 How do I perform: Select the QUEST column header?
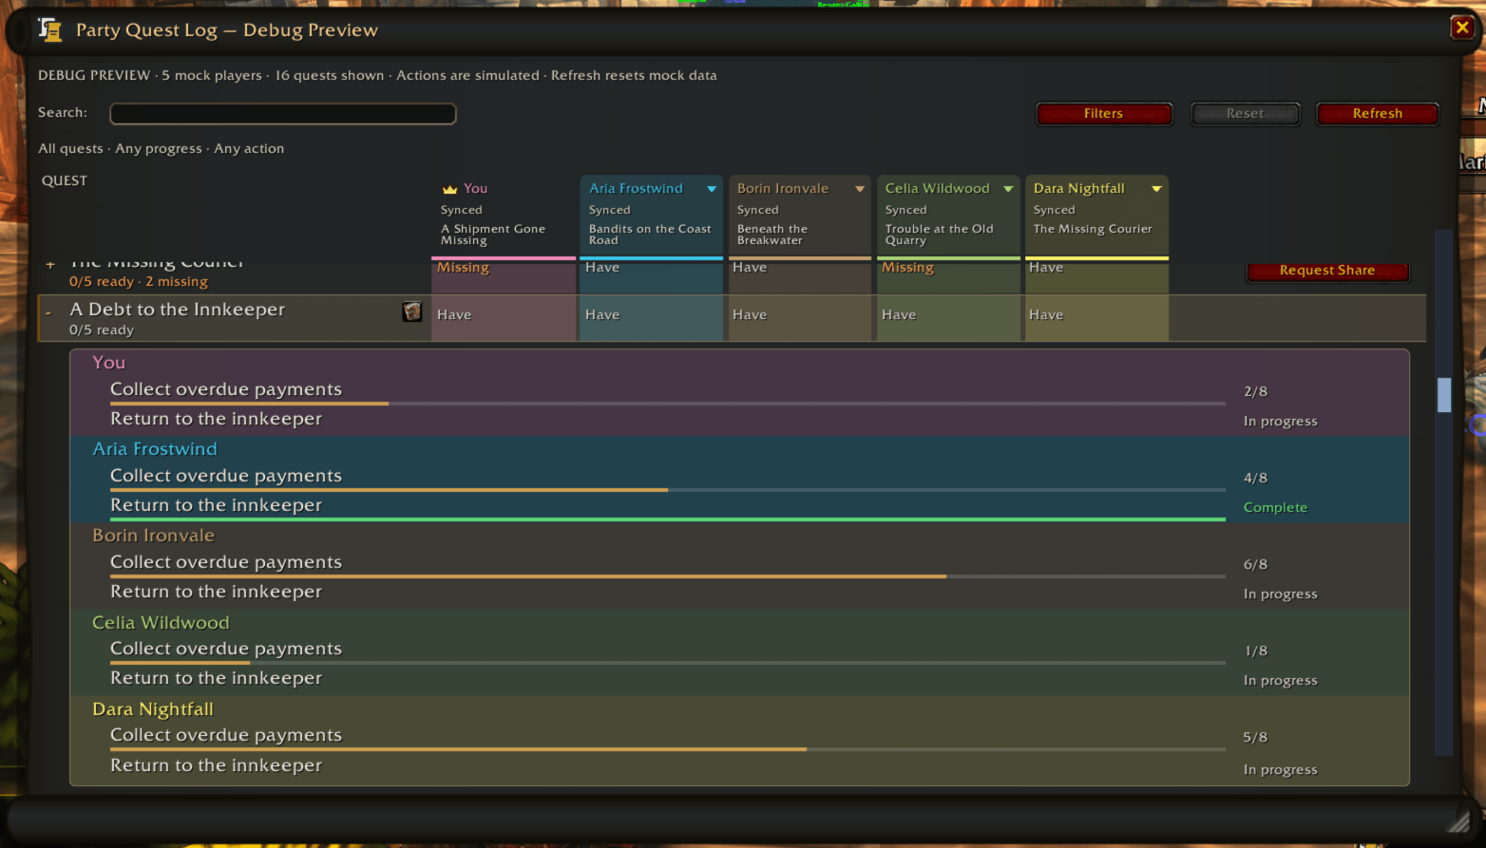tap(65, 180)
